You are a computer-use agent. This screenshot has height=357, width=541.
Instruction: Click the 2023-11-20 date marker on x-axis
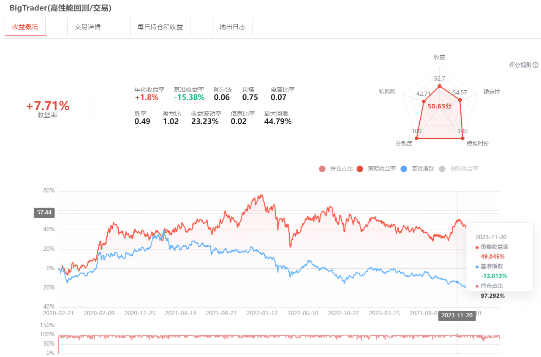(x=457, y=316)
